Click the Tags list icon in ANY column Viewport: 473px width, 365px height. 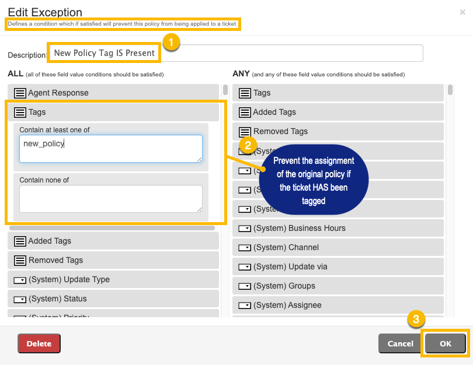(x=245, y=93)
